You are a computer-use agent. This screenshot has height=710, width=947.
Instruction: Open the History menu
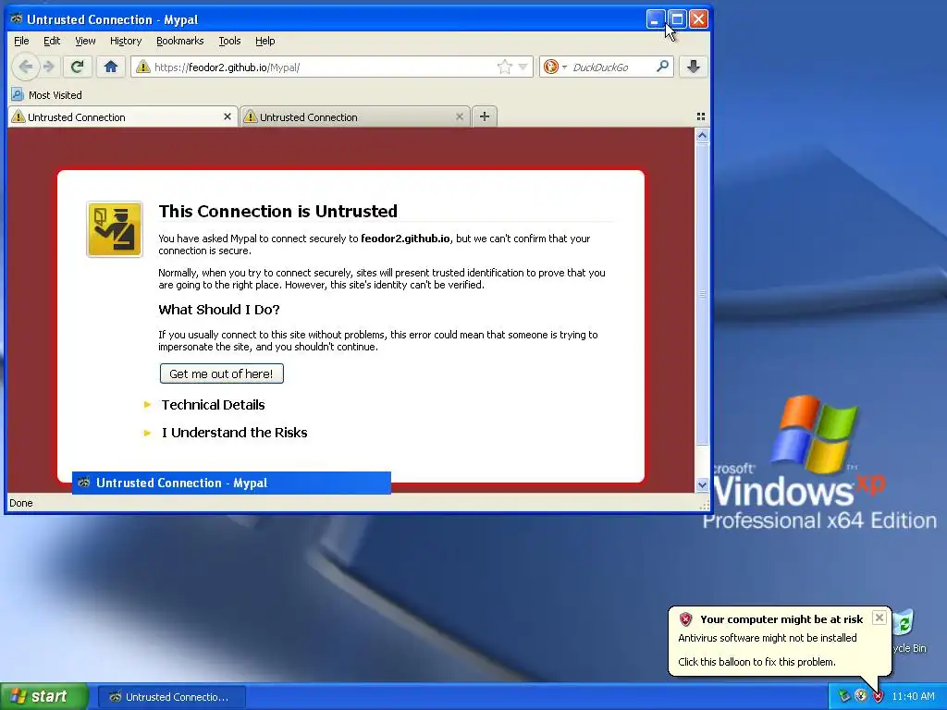(126, 41)
